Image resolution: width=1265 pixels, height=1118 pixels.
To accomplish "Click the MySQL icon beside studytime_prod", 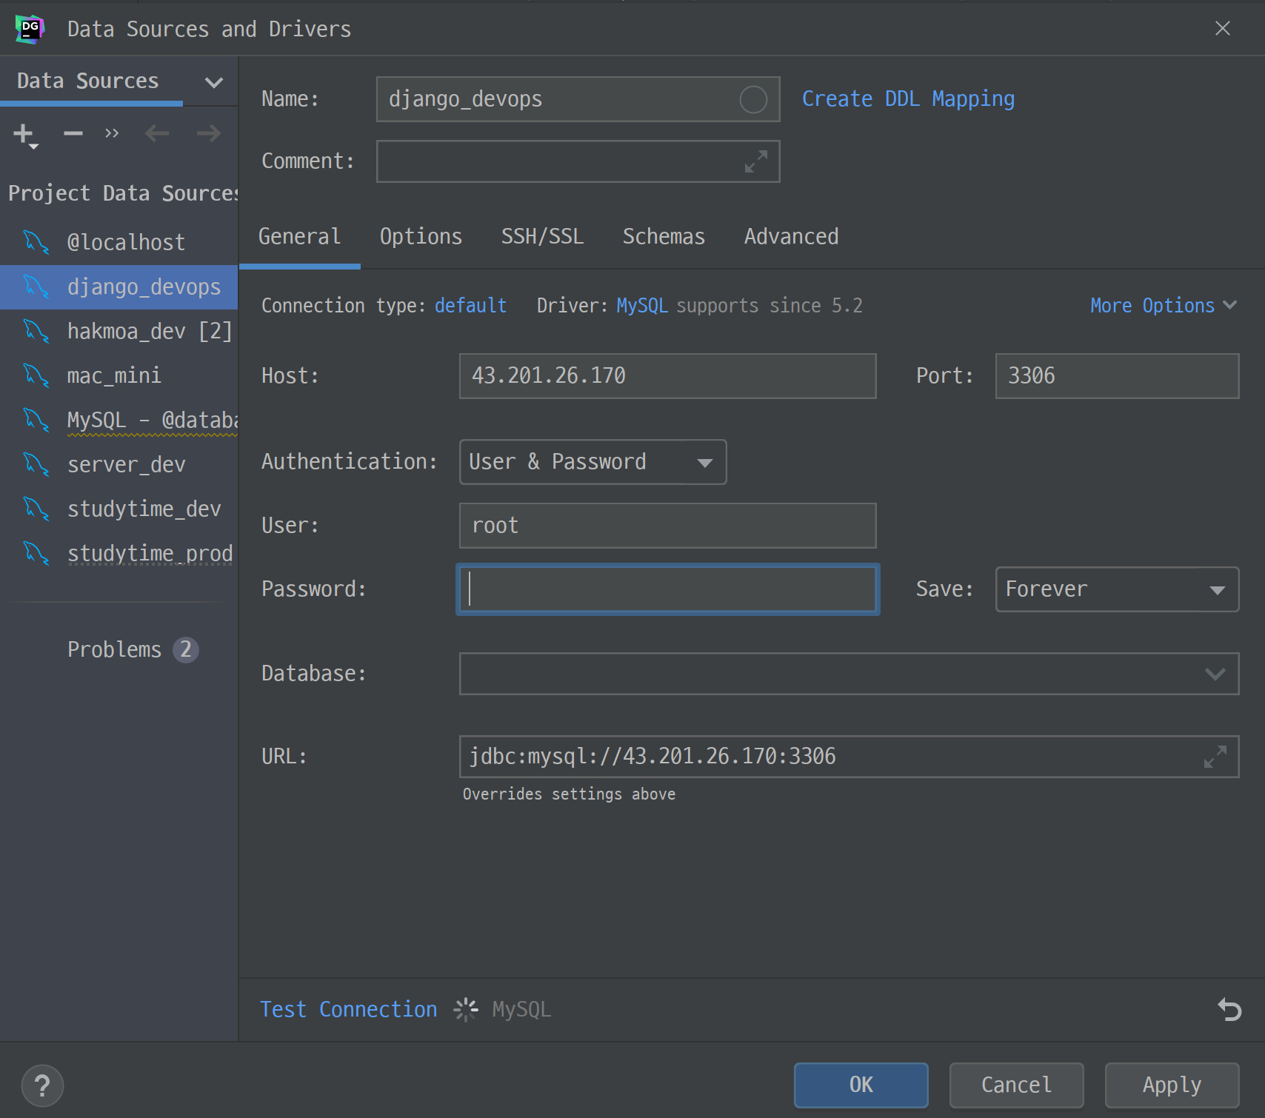I will (x=36, y=553).
